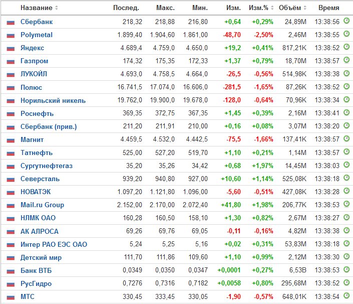This screenshot has height=304, width=353.
Task: Open the Северсталь stock link
Action: click(40, 179)
